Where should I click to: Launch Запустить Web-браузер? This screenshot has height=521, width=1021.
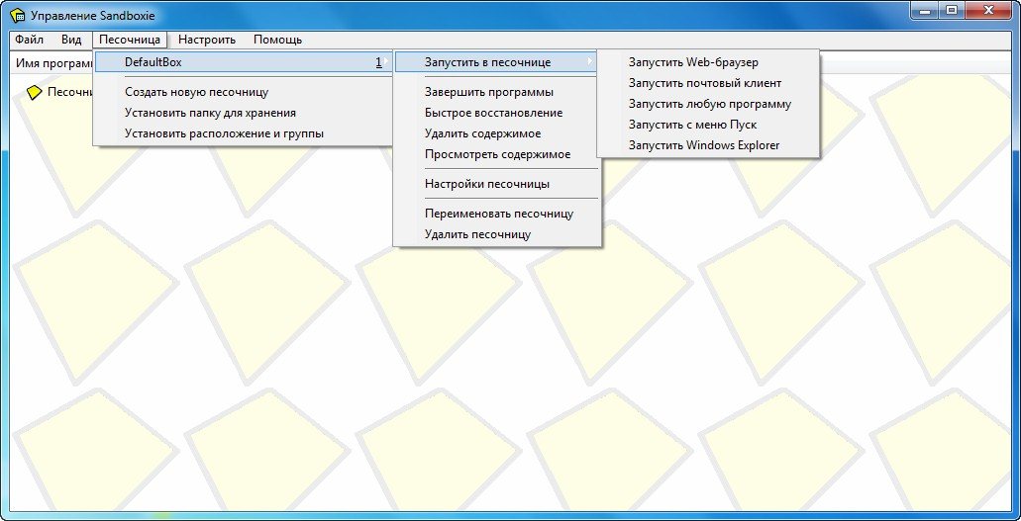point(692,62)
